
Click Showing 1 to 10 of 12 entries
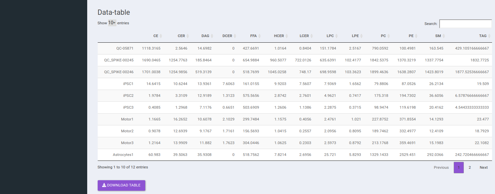coord(123,167)
